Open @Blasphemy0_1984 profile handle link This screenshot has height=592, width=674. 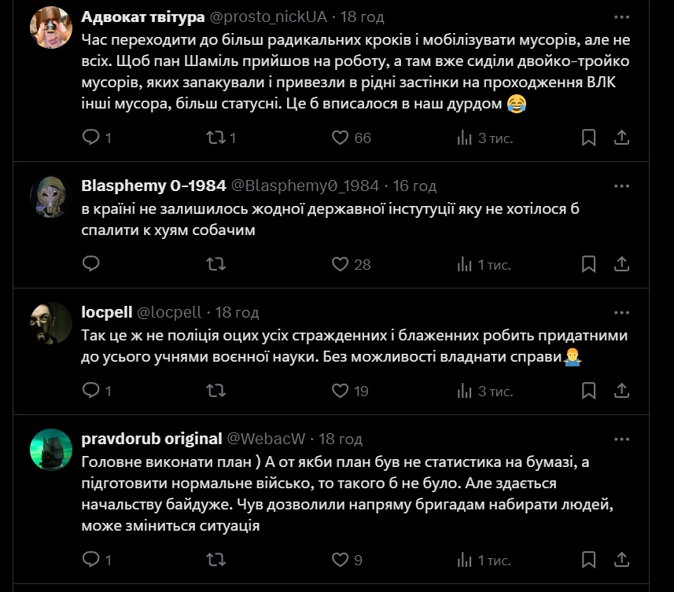click(x=304, y=186)
